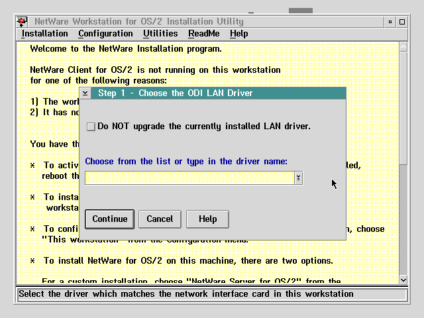The height and width of the screenshot is (318, 424).
Task: Open the NetWare window system menu icon
Action: pyautogui.click(x=22, y=22)
